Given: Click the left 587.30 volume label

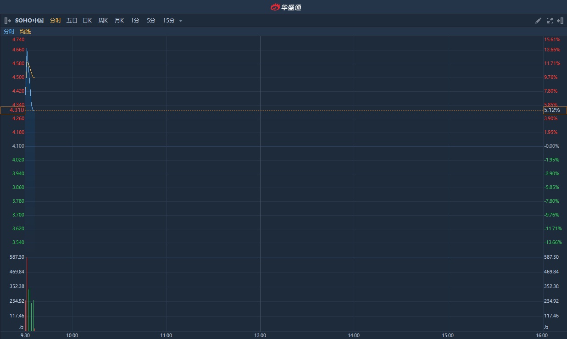Looking at the screenshot, I should tap(17, 257).
